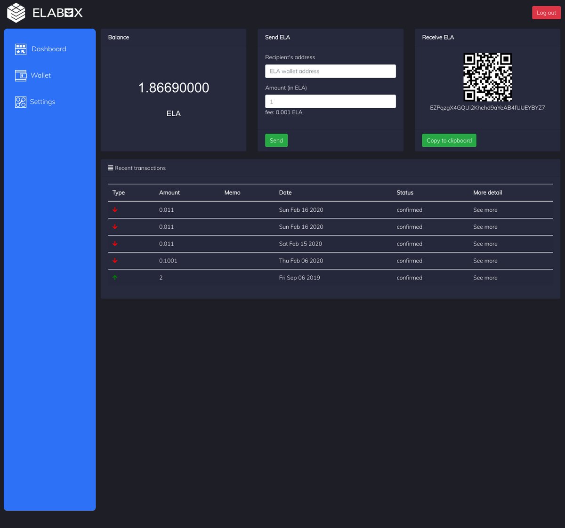Click the red sent arrow on the first transaction

pyautogui.click(x=115, y=209)
